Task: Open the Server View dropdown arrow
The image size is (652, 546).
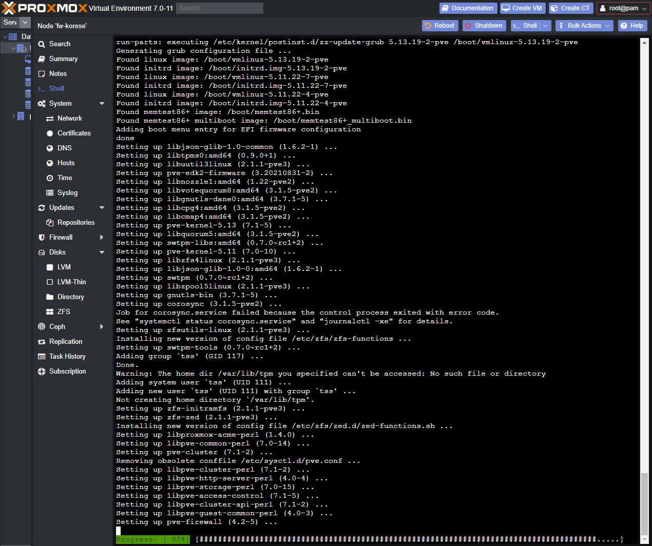Action: (x=25, y=23)
